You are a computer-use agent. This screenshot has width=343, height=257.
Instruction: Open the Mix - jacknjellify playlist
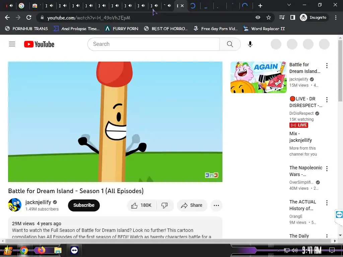point(300,137)
